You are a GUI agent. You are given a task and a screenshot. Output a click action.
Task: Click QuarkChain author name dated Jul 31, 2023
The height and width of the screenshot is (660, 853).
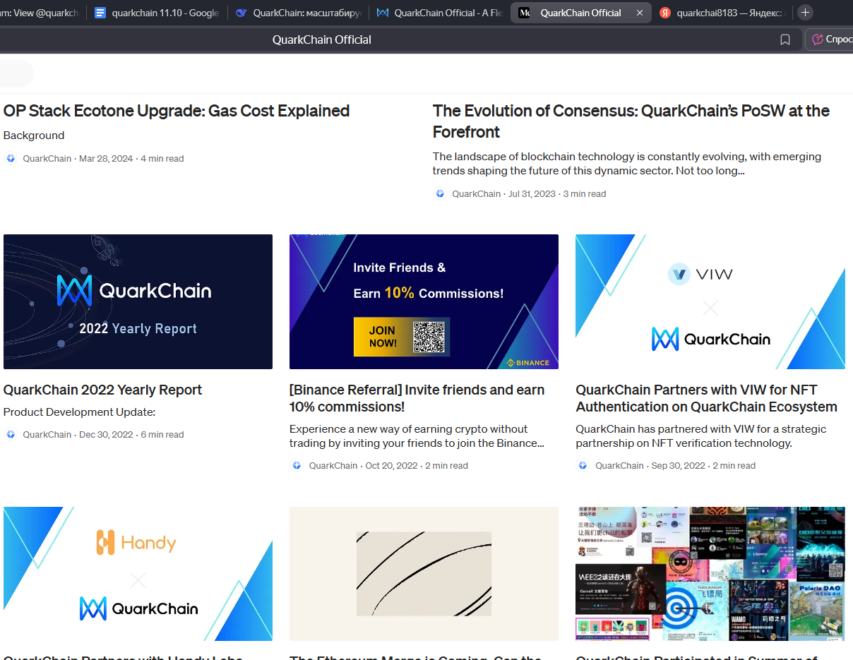click(x=476, y=194)
